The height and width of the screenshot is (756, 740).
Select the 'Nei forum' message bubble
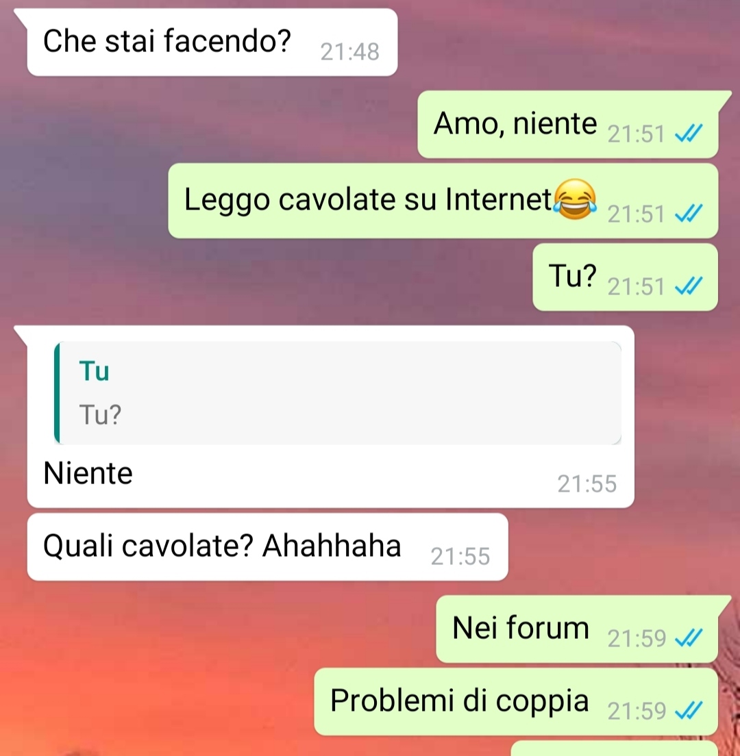click(x=577, y=629)
